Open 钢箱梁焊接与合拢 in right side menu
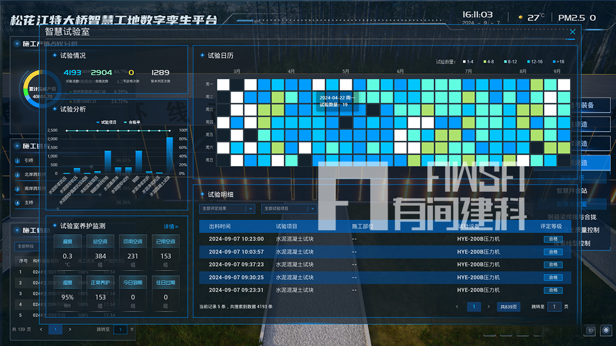The image size is (616, 346). pos(572,217)
